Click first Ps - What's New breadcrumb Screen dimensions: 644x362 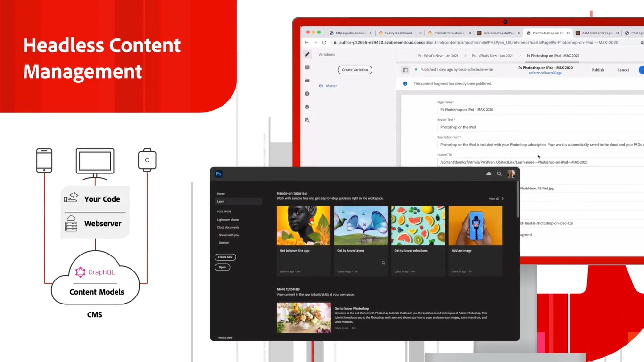click(438, 56)
